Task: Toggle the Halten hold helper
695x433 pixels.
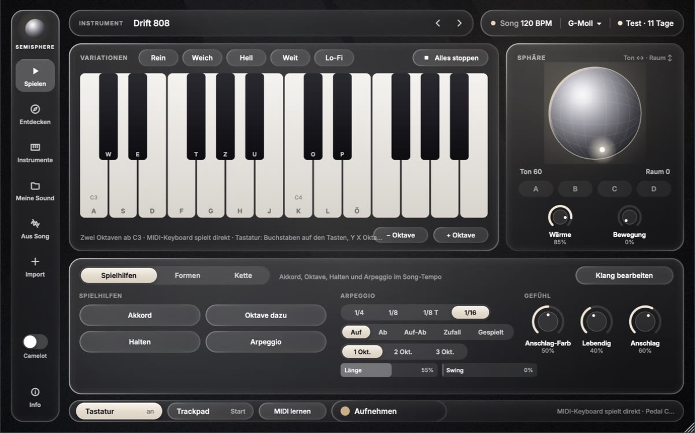Action: tap(140, 342)
